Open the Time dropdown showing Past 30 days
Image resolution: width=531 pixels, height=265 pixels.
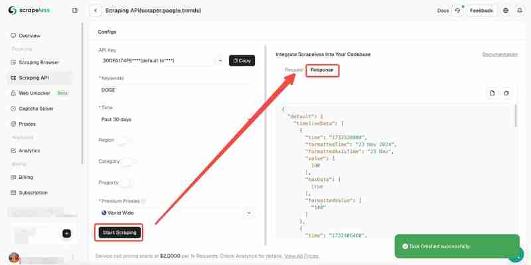pyautogui.click(x=176, y=119)
